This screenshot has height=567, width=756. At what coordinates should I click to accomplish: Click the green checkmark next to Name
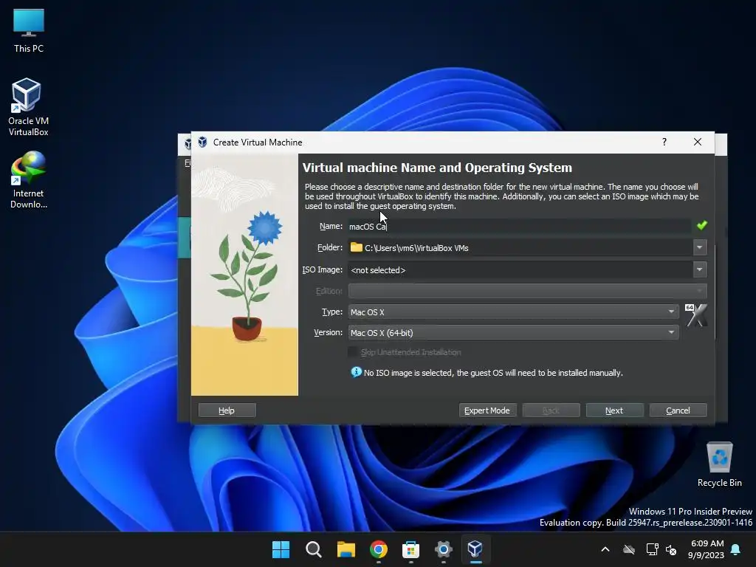(701, 225)
